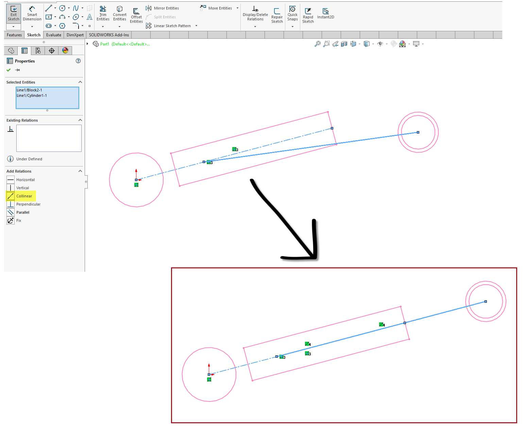Select the Spline tool
This screenshot has height=426, width=525.
pos(75,8)
